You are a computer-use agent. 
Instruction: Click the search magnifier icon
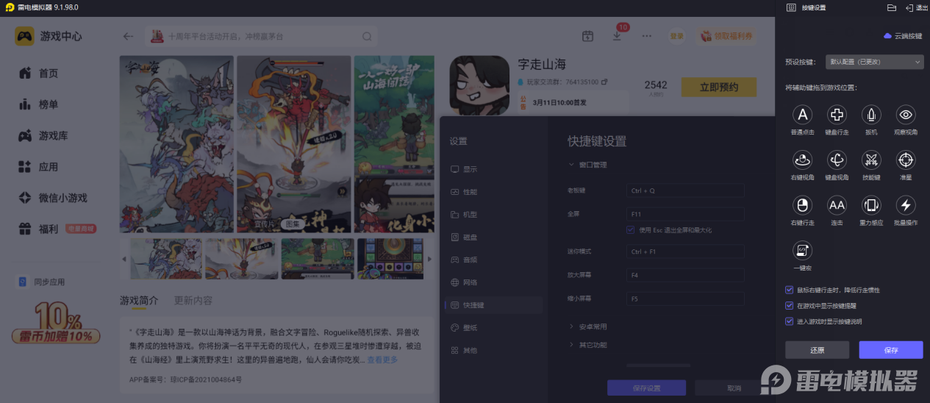pos(367,36)
